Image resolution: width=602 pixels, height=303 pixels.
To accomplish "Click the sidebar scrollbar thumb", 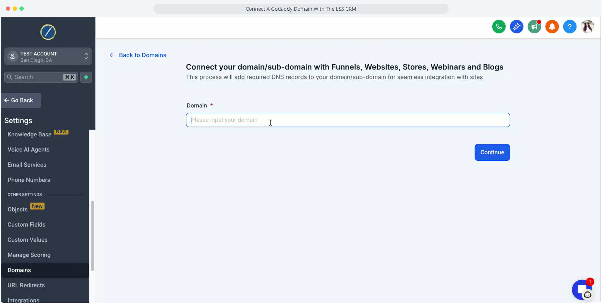I will [x=92, y=236].
